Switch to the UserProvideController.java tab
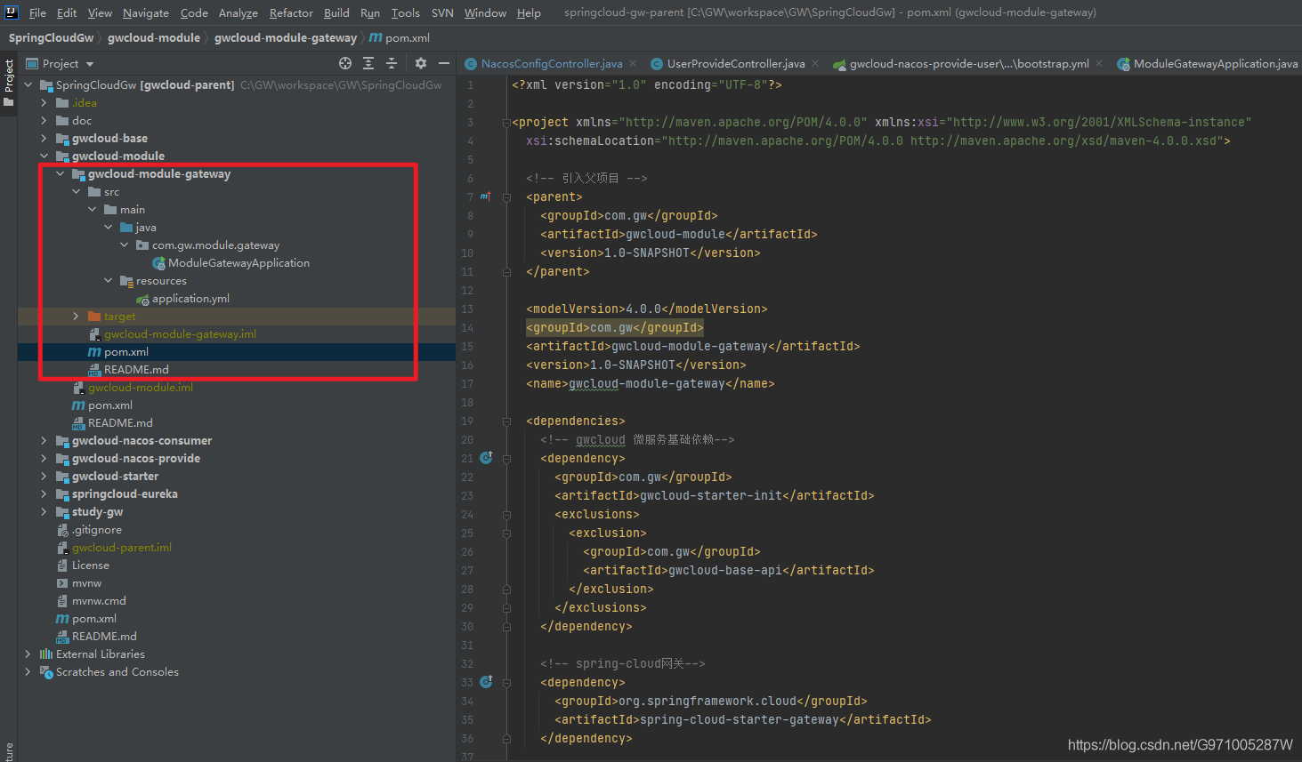Viewport: 1302px width, 762px height. click(734, 63)
